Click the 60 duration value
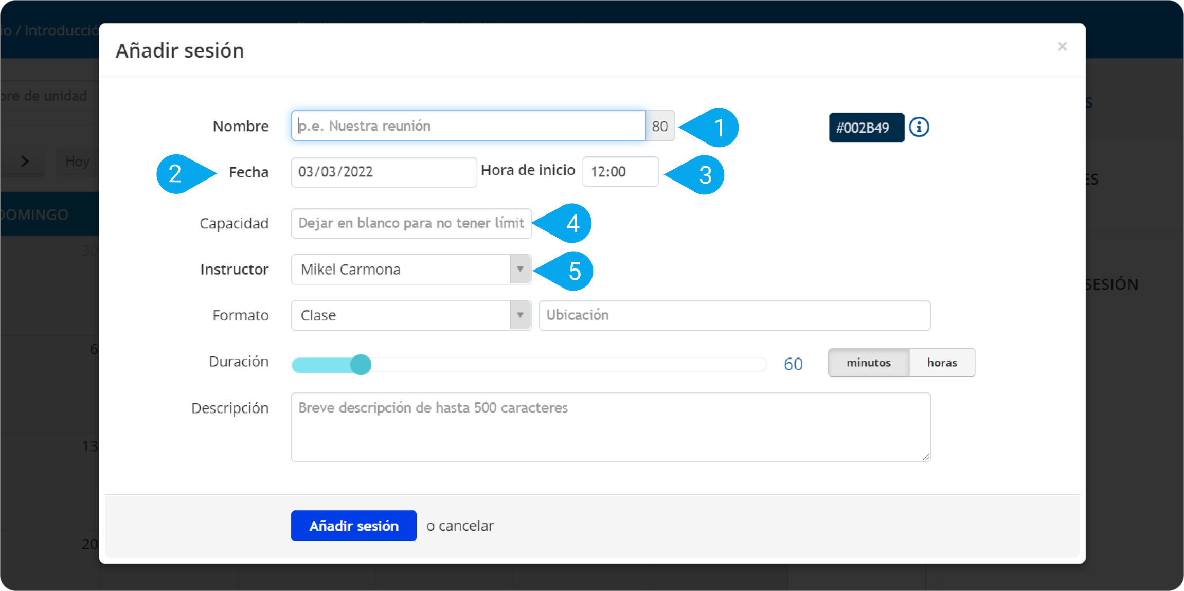The image size is (1184, 591). (793, 364)
